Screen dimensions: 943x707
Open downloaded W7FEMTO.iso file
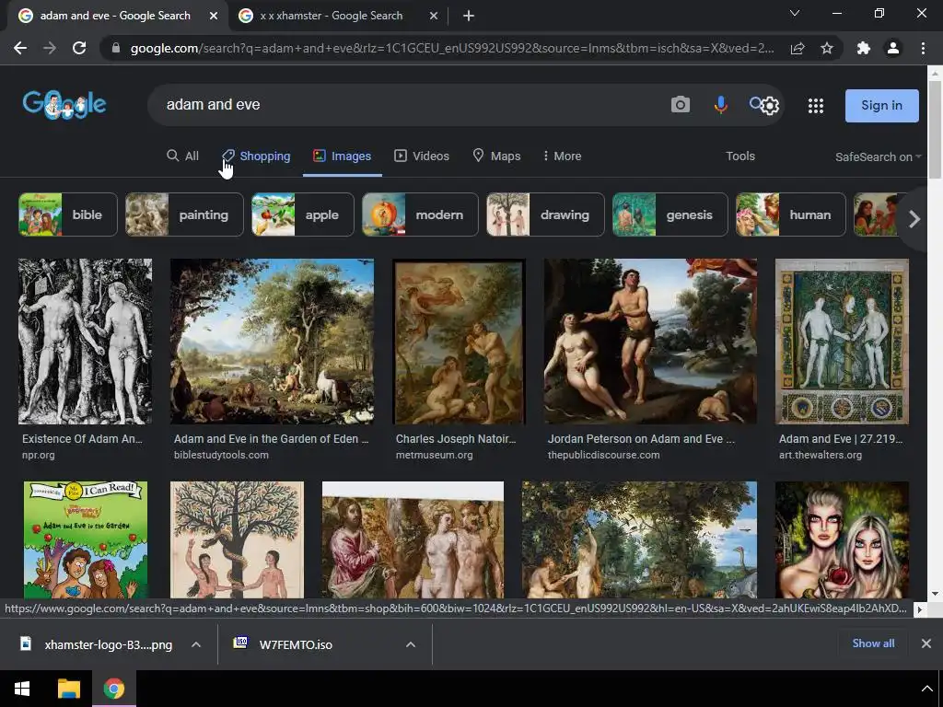pyautogui.click(x=283, y=644)
